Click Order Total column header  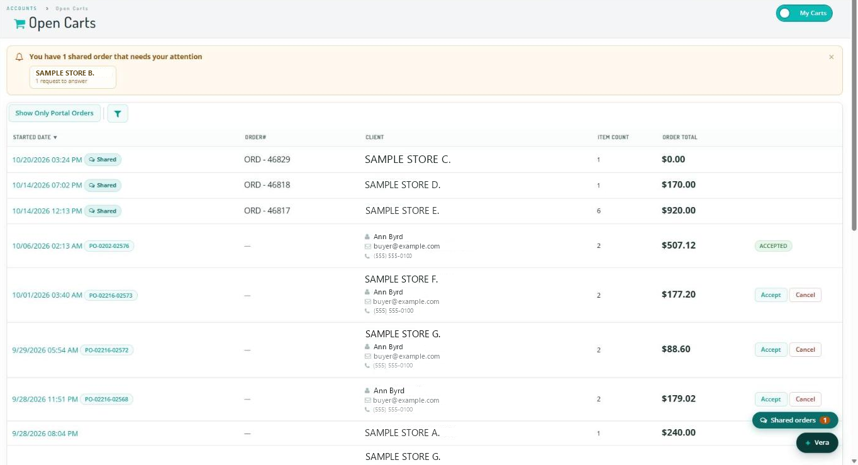pyautogui.click(x=680, y=137)
